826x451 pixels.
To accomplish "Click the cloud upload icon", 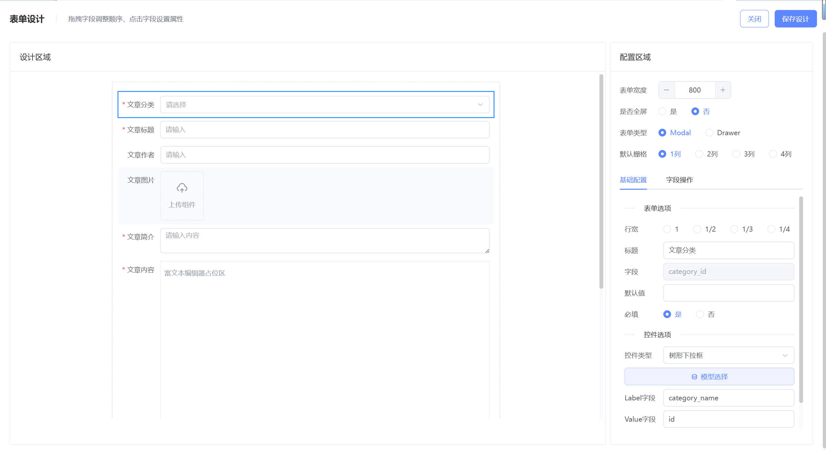I will click(x=182, y=188).
